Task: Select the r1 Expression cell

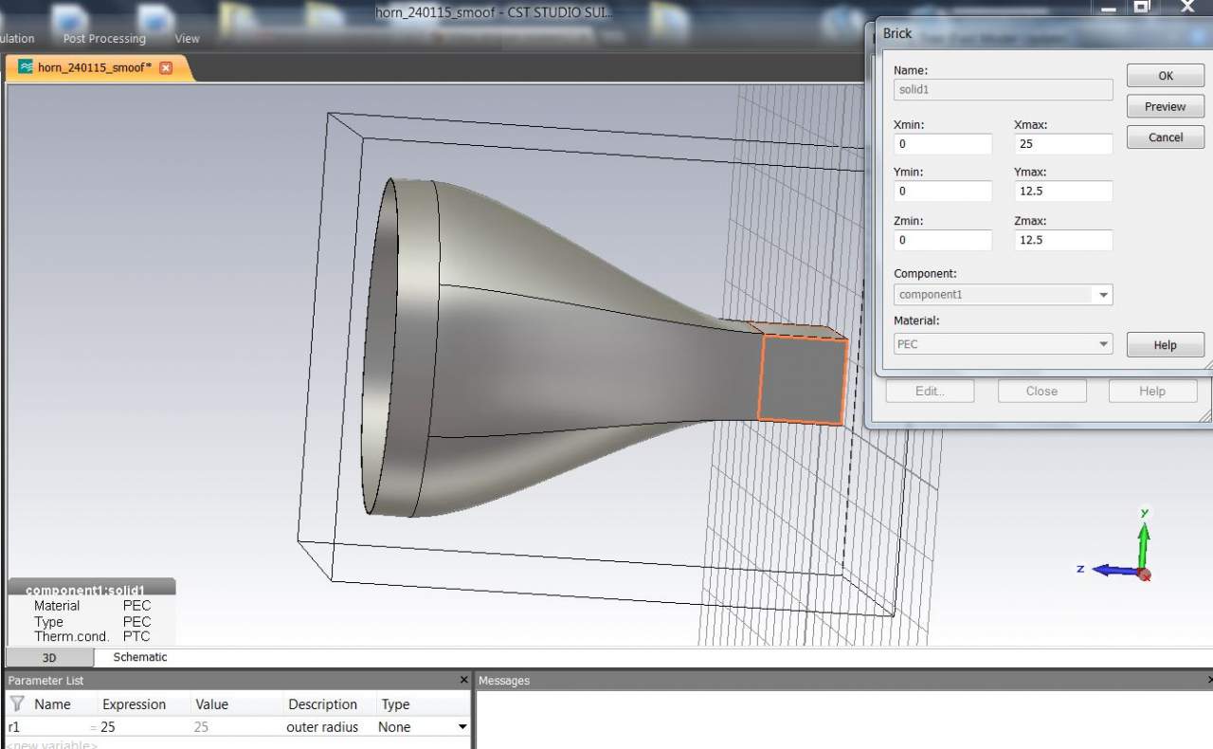Action: tap(142, 727)
